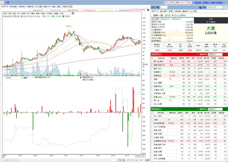228x162 pixels.
Task: Untick checkbox for 華南永昌-林口 row
Action: (152, 65)
